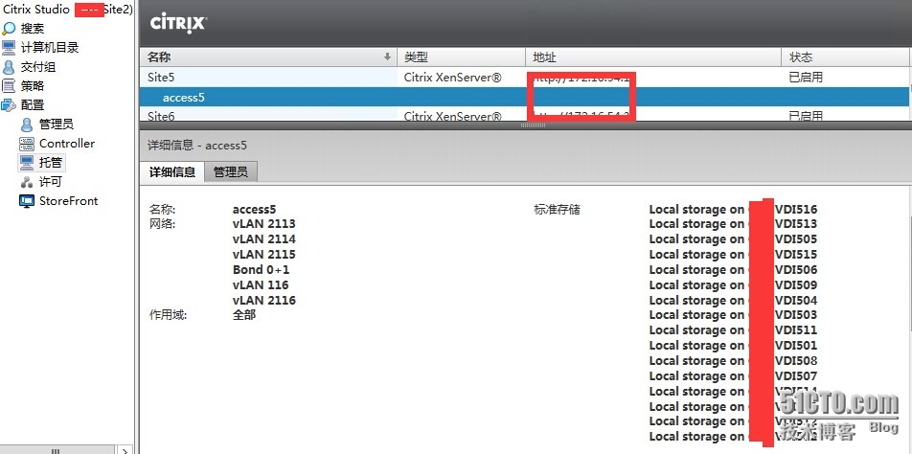Click the licensing icon beside 许可
912x454 pixels.
pos(27,182)
